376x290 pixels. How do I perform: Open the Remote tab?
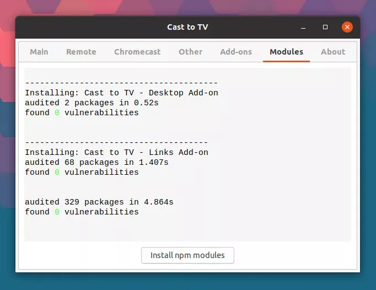[x=81, y=52]
